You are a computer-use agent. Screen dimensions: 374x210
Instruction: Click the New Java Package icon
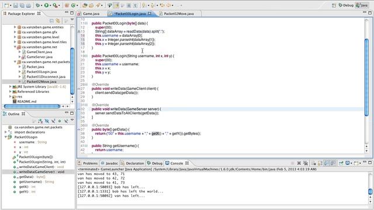[67, 5]
